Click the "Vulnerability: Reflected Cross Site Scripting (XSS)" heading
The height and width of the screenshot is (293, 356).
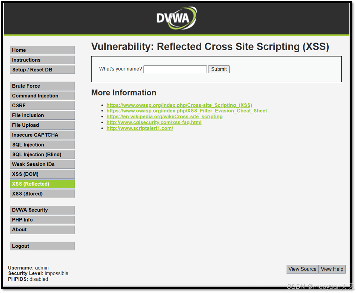click(x=210, y=47)
